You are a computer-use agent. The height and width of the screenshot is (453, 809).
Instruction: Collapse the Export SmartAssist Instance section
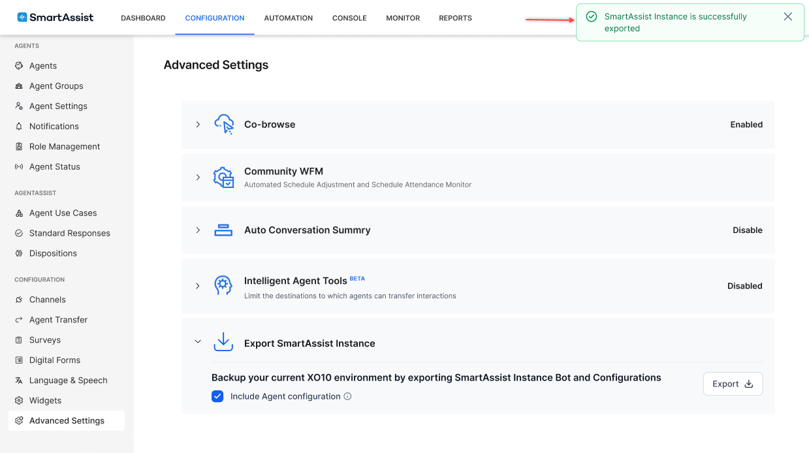click(198, 342)
